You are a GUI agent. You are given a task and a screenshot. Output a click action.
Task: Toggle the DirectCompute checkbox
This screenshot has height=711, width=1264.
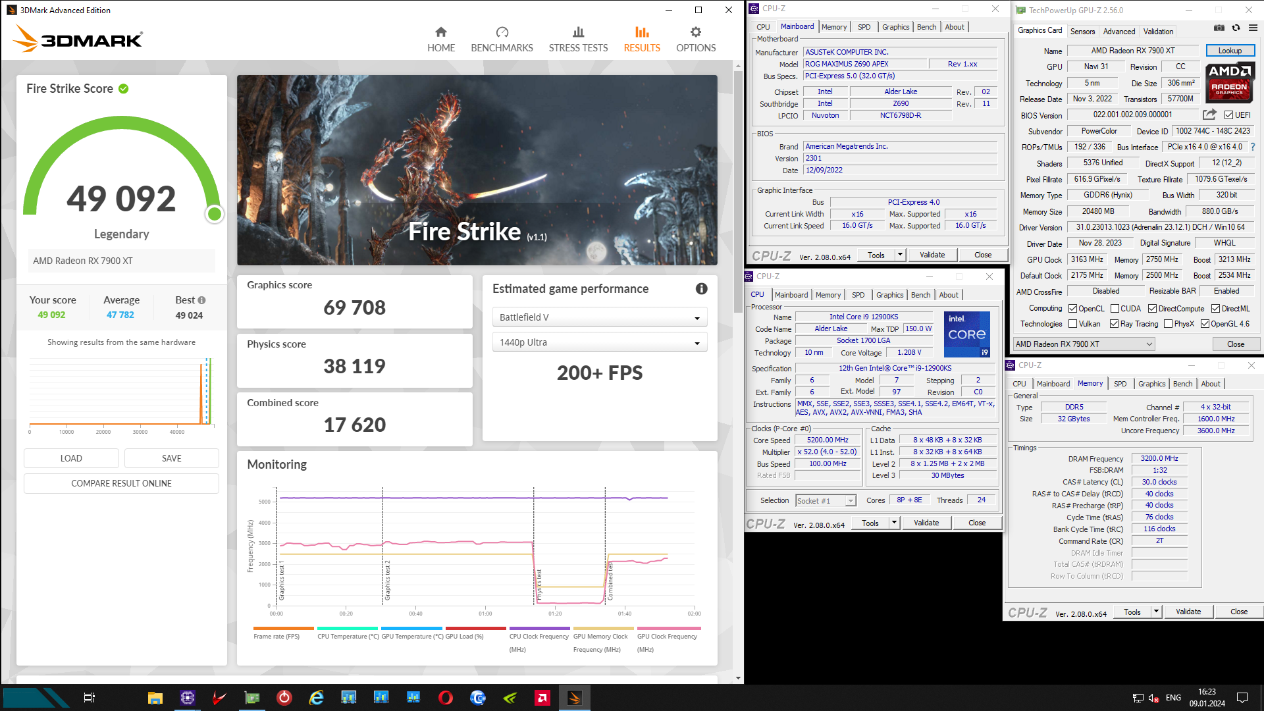pyautogui.click(x=1153, y=309)
